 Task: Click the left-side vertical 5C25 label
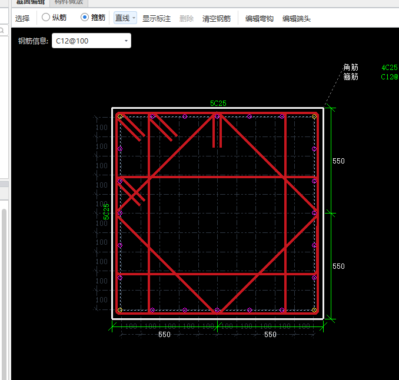point(106,211)
